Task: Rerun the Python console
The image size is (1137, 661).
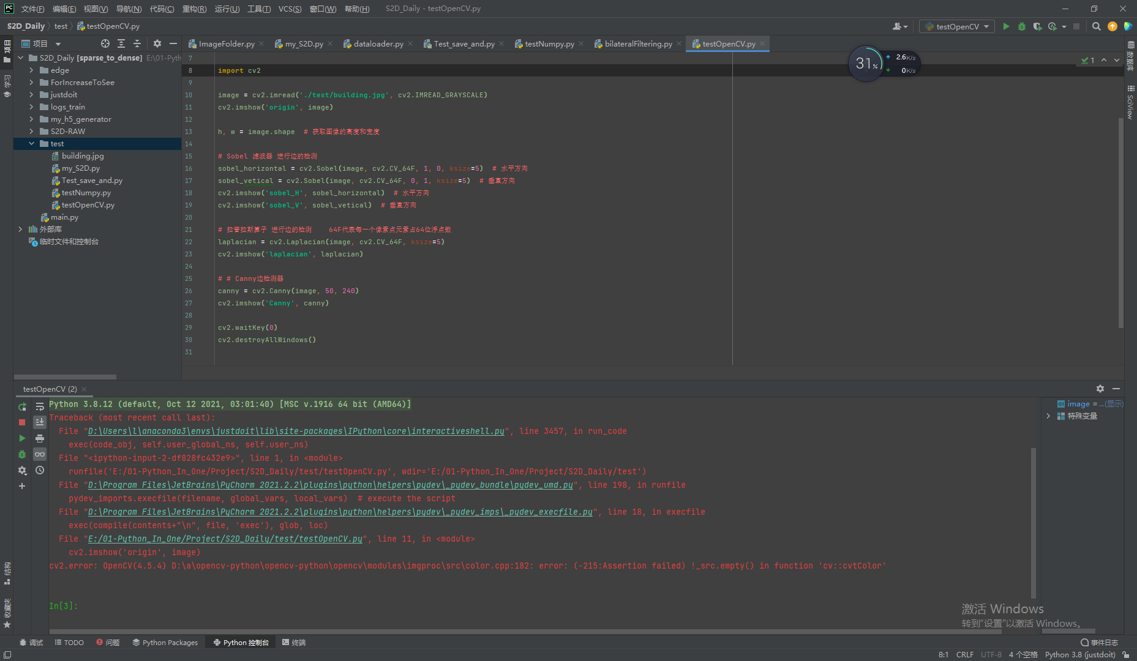Action: tap(22, 406)
